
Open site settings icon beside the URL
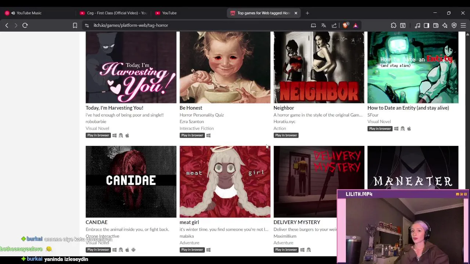pyautogui.click(x=87, y=25)
